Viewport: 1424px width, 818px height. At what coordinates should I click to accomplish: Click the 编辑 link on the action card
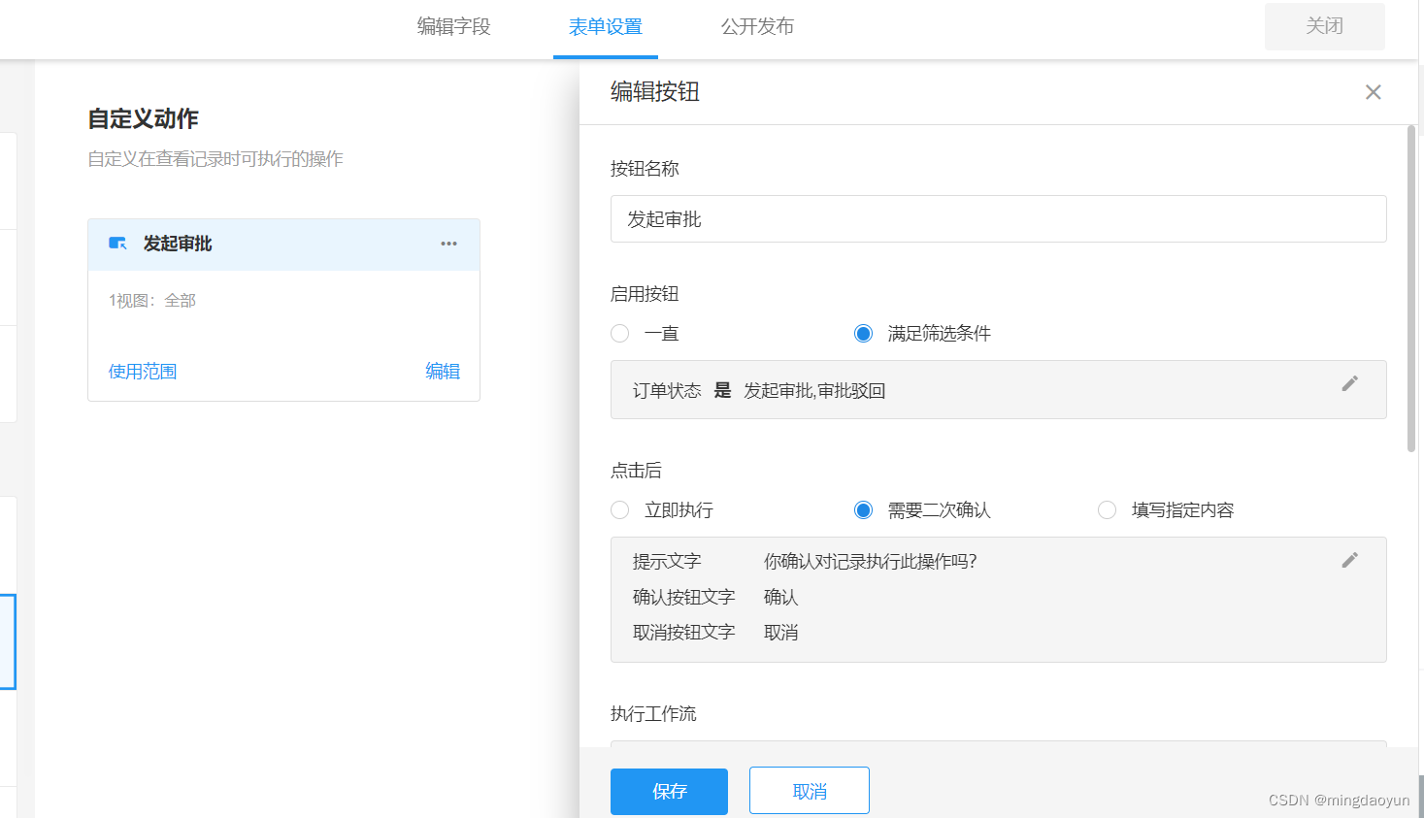[443, 371]
